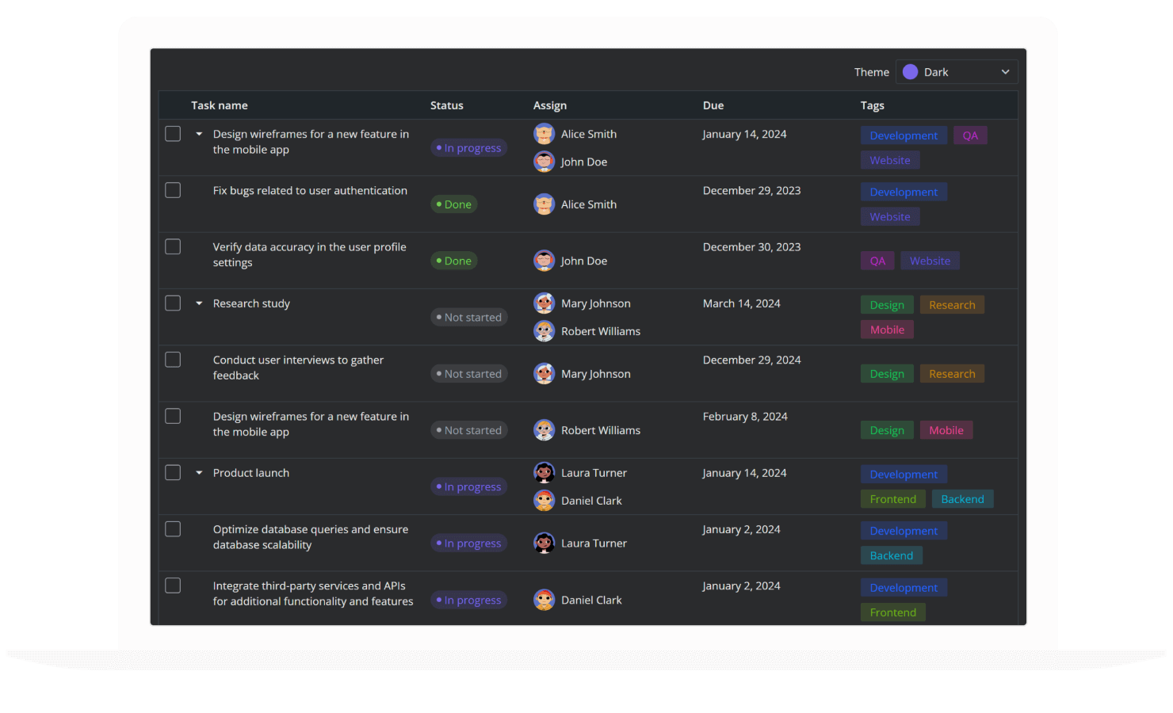Click the Done status of Fix bugs task
This screenshot has width=1173, height=713.
pyautogui.click(x=454, y=204)
